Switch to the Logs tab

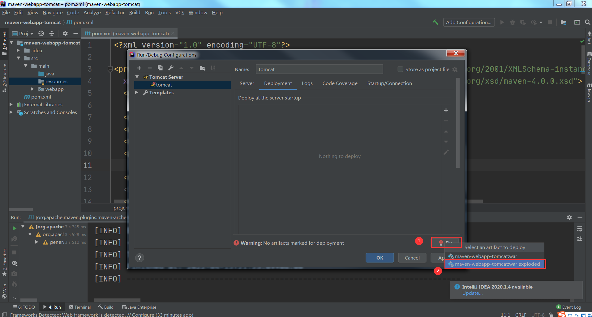point(307,83)
